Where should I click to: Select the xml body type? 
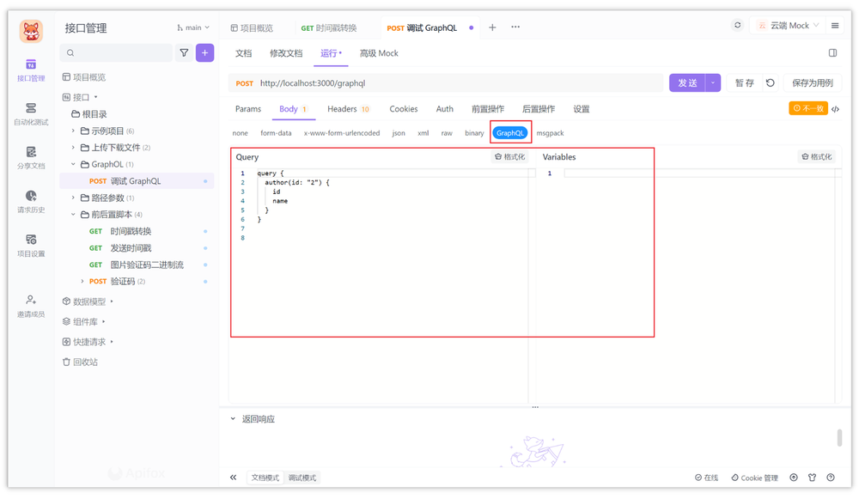point(423,133)
